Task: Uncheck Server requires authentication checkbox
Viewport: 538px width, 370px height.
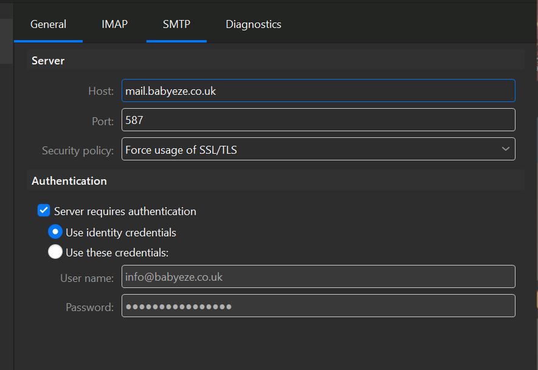Action: (x=44, y=211)
